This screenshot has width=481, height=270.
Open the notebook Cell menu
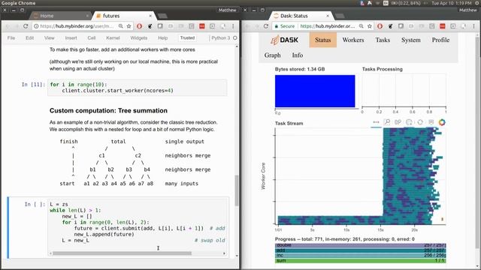(x=92, y=38)
